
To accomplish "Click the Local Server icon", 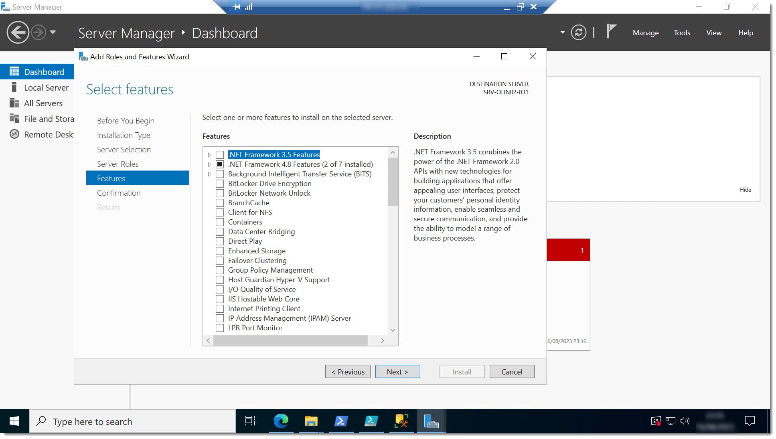I will point(14,87).
